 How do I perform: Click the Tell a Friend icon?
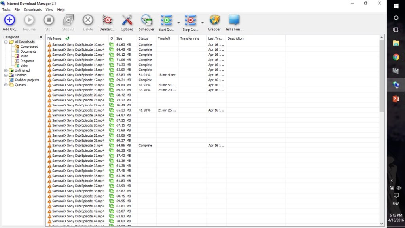(x=234, y=20)
